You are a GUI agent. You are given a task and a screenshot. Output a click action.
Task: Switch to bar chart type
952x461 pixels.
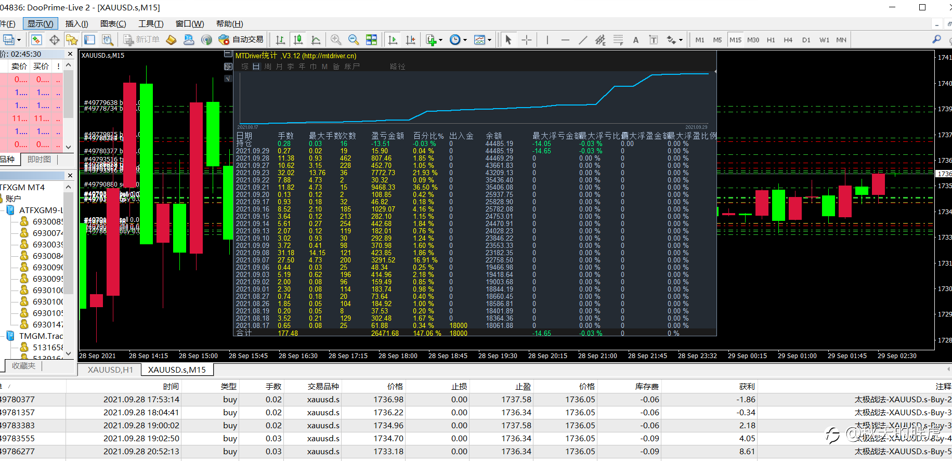280,39
